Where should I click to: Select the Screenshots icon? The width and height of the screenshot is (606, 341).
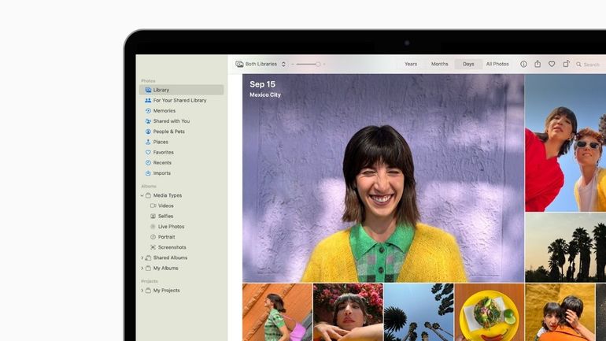(x=153, y=247)
